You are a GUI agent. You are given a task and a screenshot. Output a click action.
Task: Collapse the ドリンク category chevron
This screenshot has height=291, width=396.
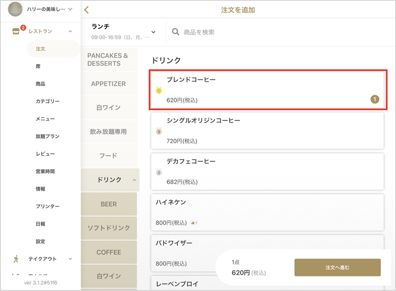(134, 180)
